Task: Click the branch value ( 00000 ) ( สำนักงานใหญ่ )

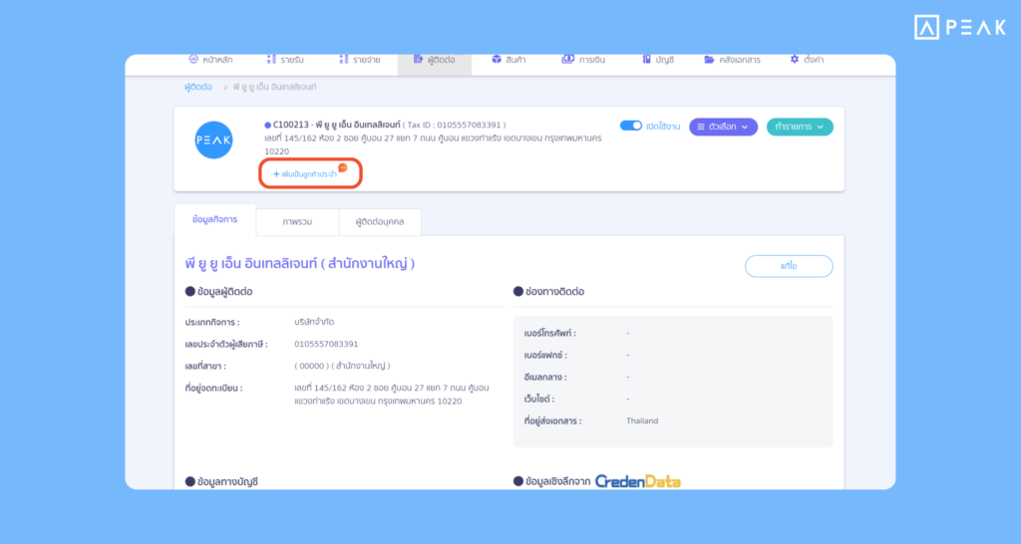Action: click(343, 367)
